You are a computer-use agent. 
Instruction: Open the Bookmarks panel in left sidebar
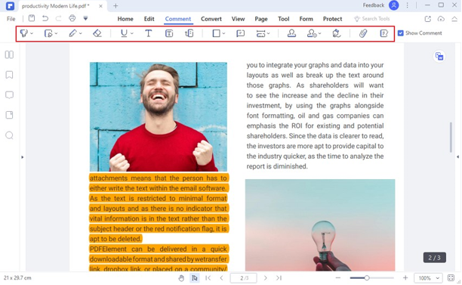(x=9, y=75)
